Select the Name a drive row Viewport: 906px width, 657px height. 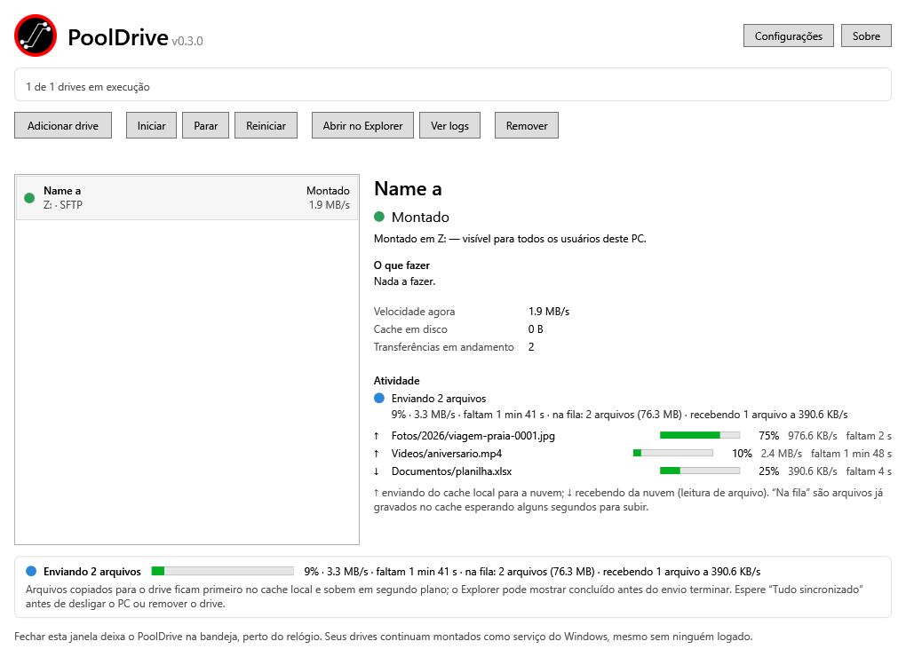[x=187, y=197]
